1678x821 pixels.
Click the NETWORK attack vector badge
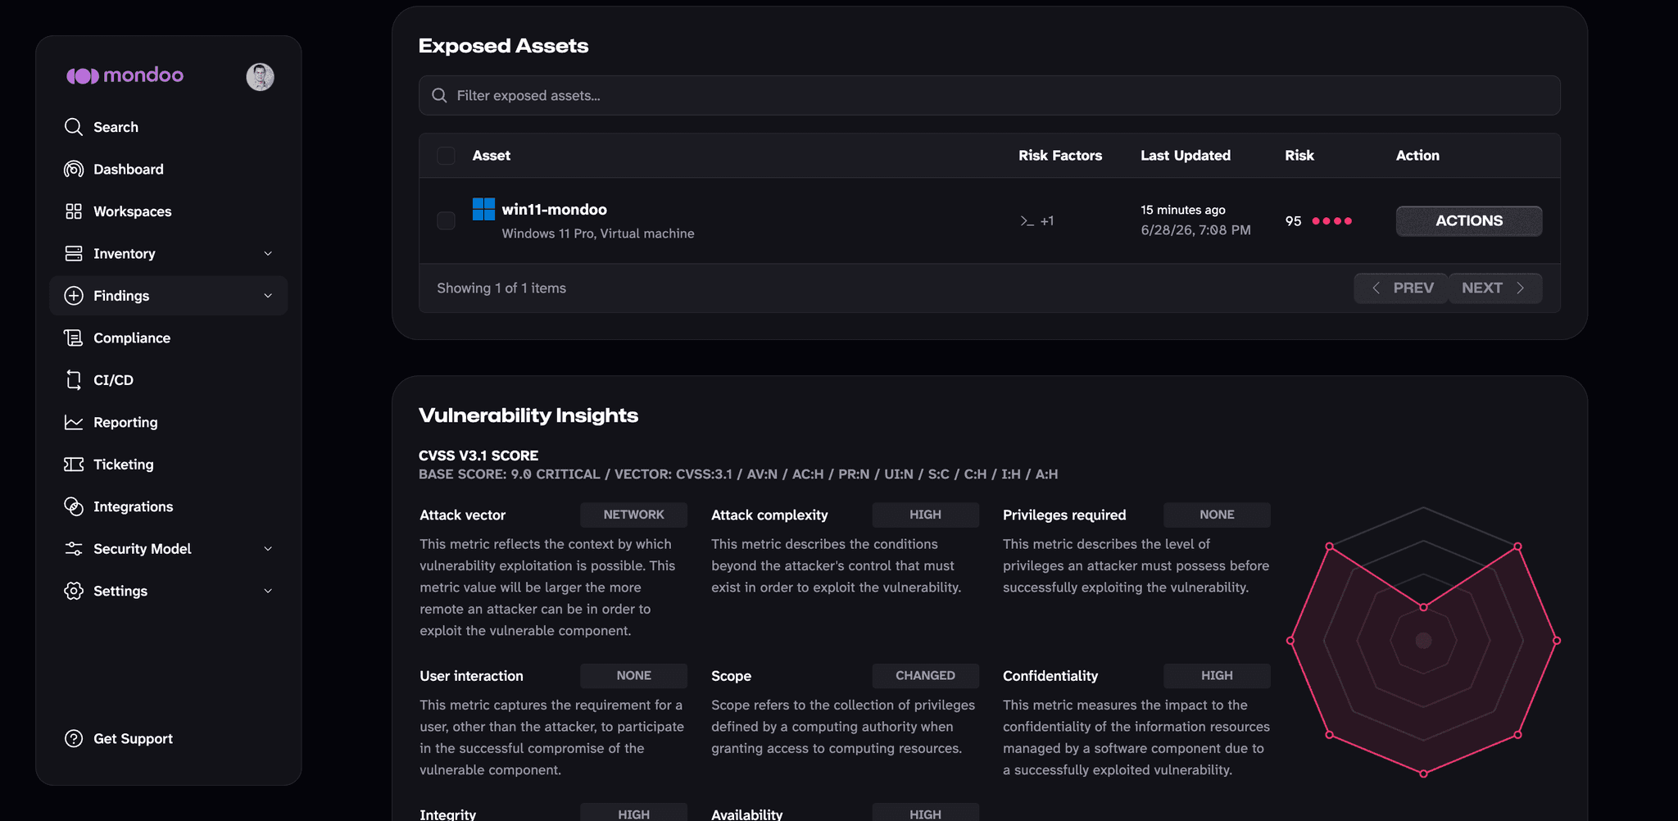[633, 515]
